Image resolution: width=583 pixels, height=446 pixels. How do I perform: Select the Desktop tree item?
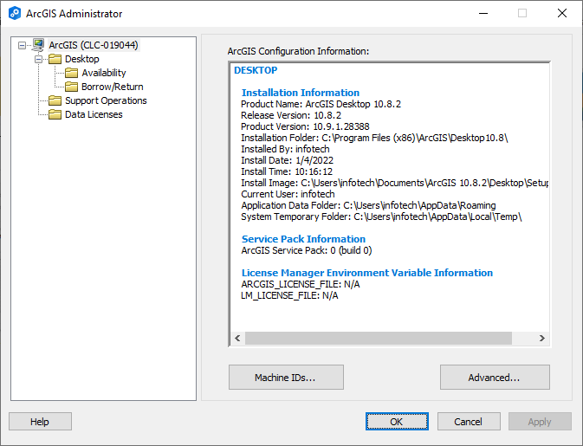82,59
